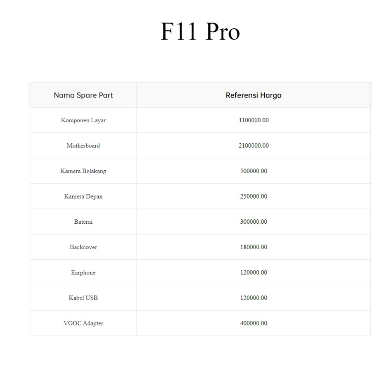
Task: Select the Referensi Harga column header
Action: pyautogui.click(x=253, y=95)
